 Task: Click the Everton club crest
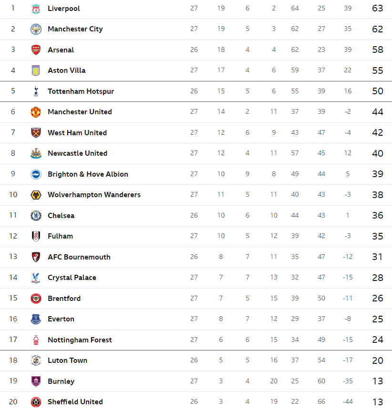(36, 319)
